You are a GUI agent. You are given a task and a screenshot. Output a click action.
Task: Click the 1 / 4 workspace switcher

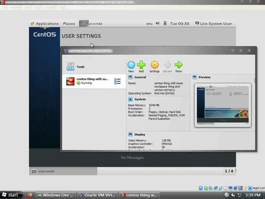click(229, 171)
